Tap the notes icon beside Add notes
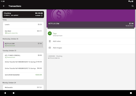The height and width of the screenshot is (96, 136). pos(50,41)
